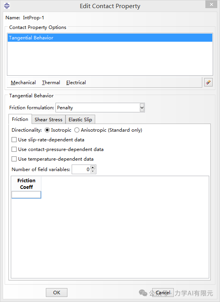Screen dimensions: 220x302
Task: Enable slip-rate-dependent data checkbox
Action: tap(14, 140)
